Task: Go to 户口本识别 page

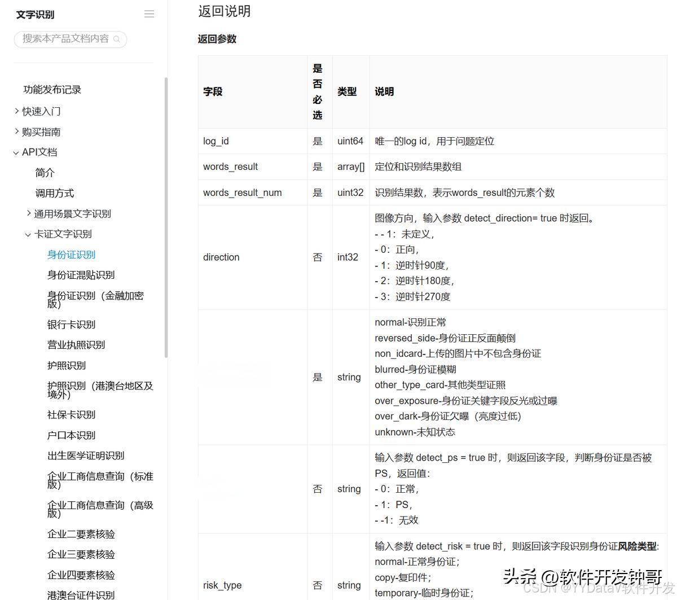Action: (x=71, y=435)
